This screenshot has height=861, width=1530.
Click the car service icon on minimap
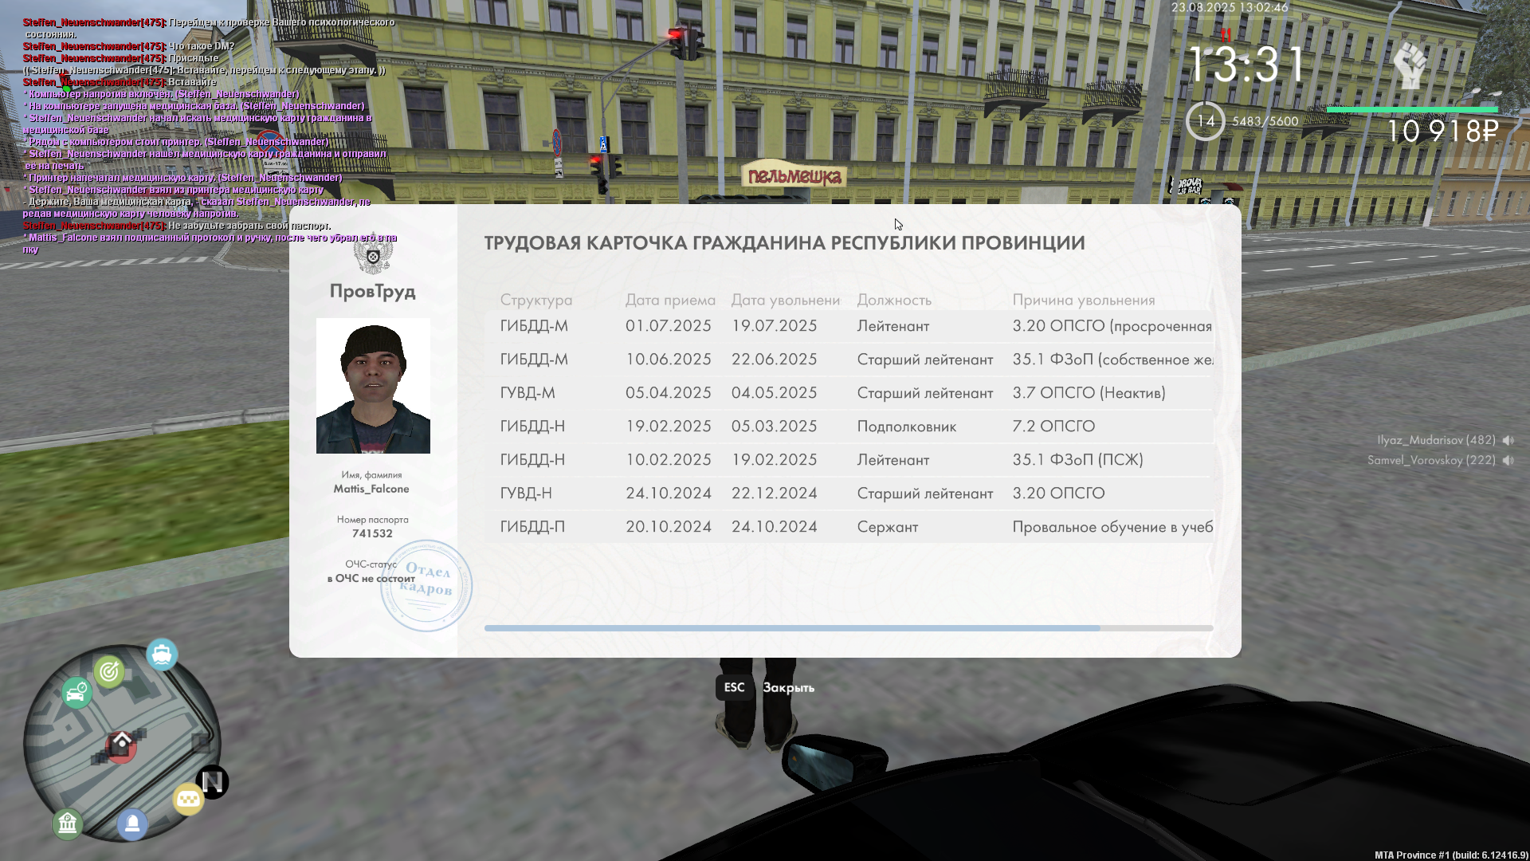pos(76,692)
